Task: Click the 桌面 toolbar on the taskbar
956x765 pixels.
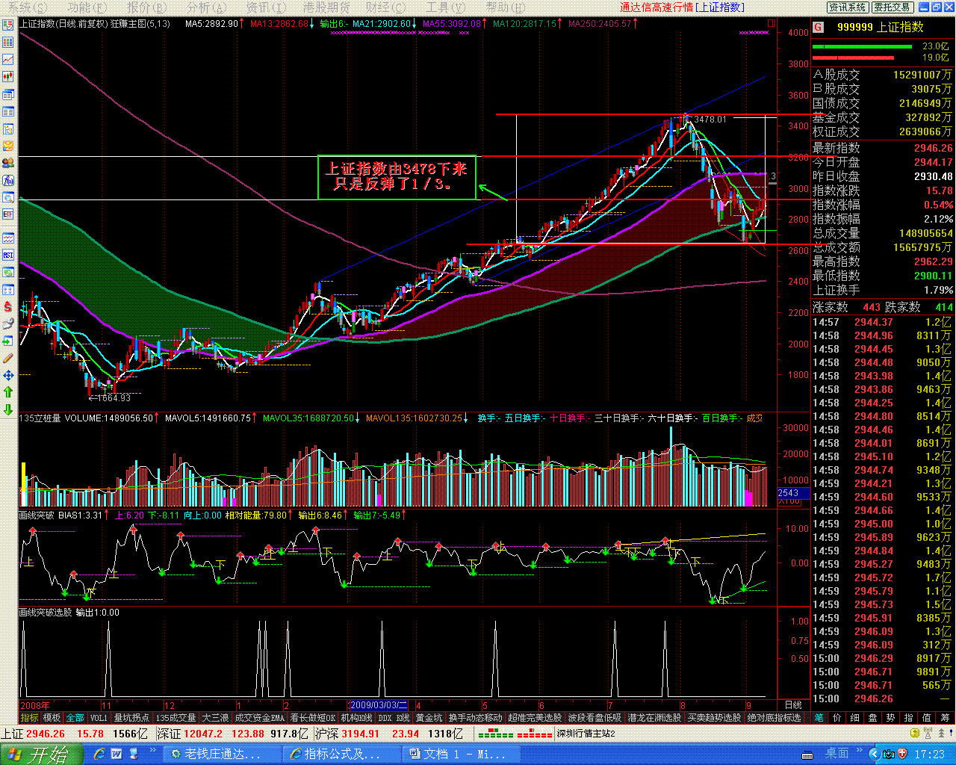Action: pyautogui.click(x=836, y=754)
